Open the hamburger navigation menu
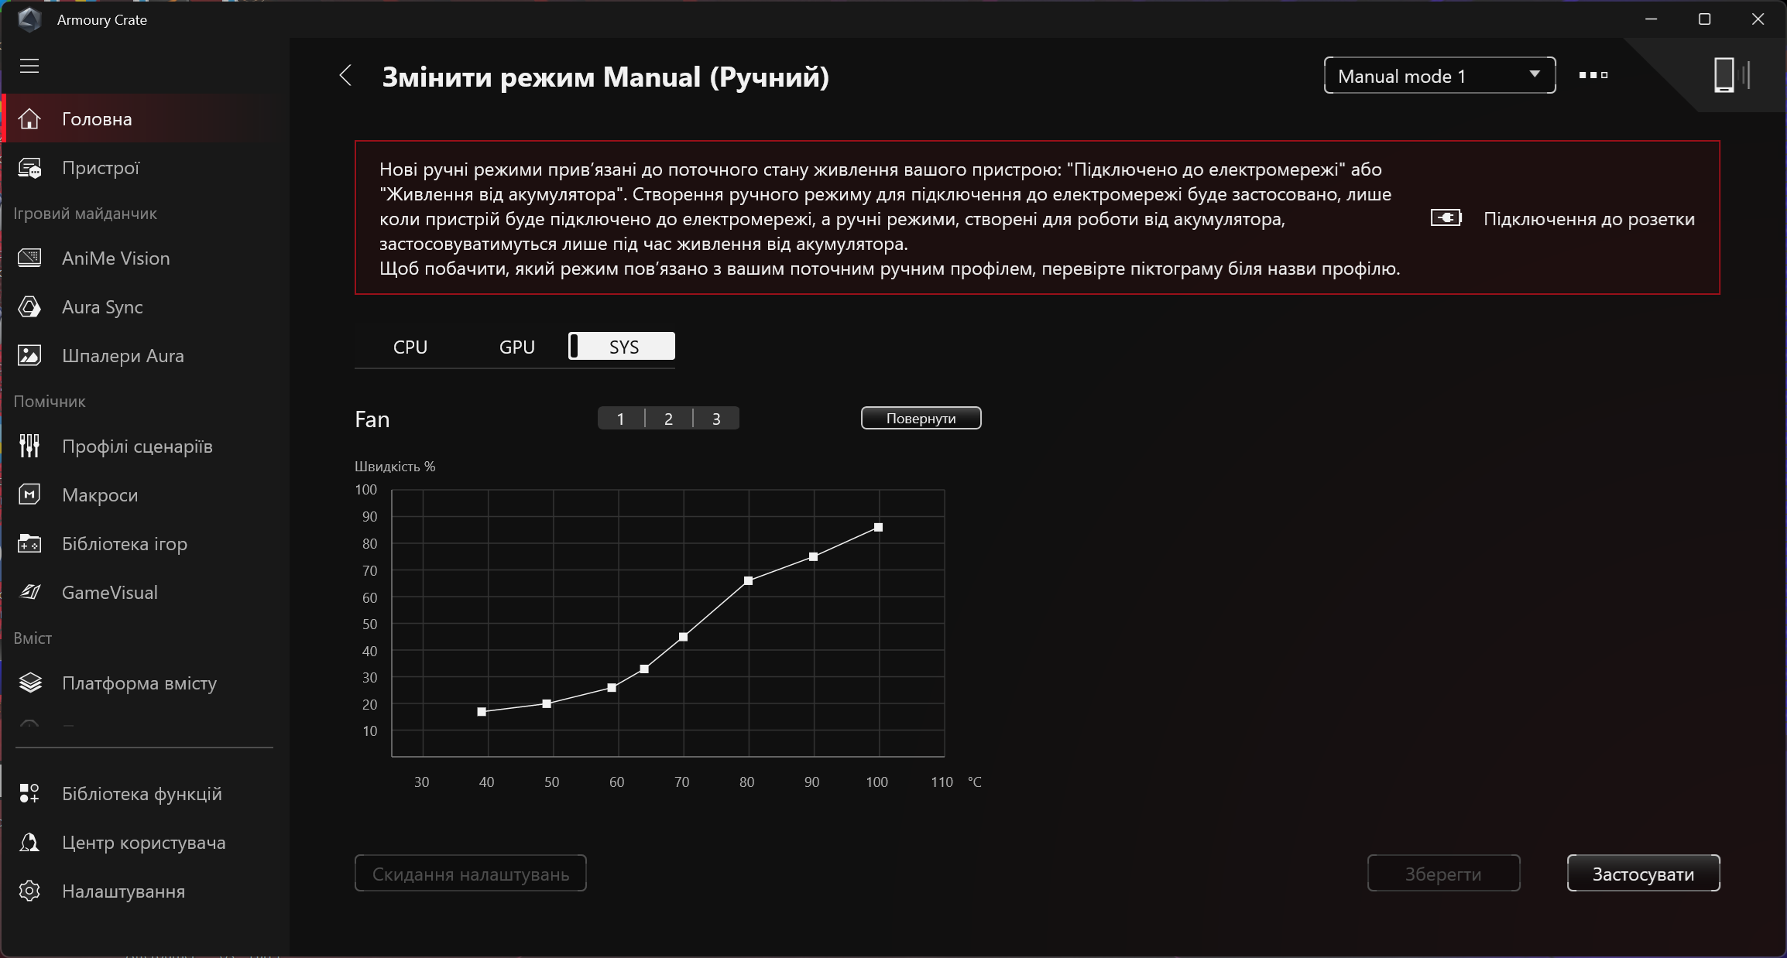Image resolution: width=1787 pixels, height=958 pixels. 29,66
